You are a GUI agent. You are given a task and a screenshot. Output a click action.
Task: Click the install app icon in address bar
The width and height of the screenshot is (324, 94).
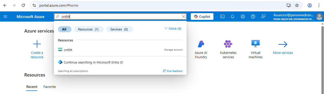[x=289, y=5]
